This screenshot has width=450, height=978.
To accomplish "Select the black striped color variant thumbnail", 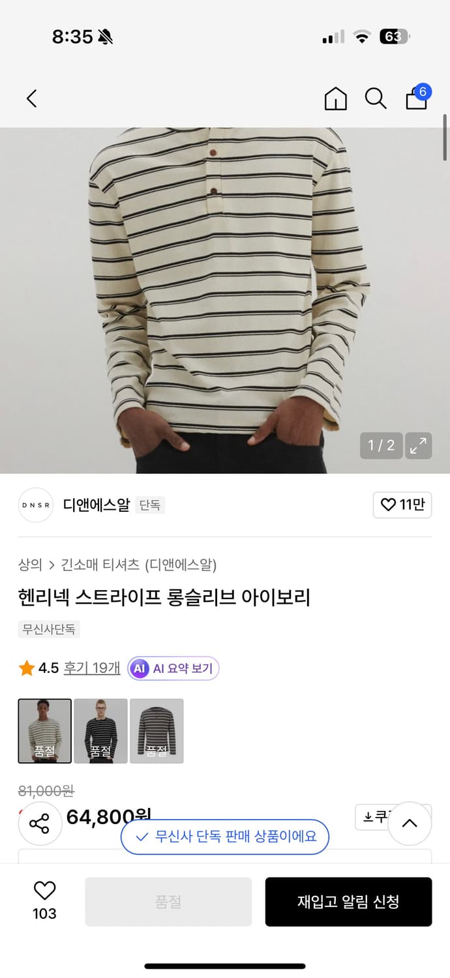I will click(100, 731).
